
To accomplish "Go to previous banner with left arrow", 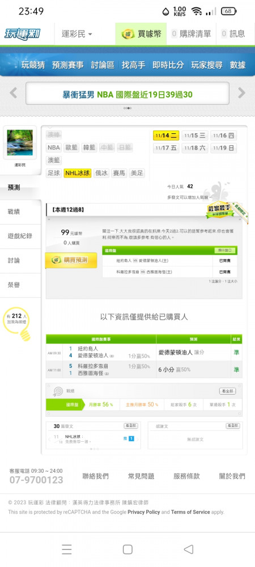I will 14,94.
